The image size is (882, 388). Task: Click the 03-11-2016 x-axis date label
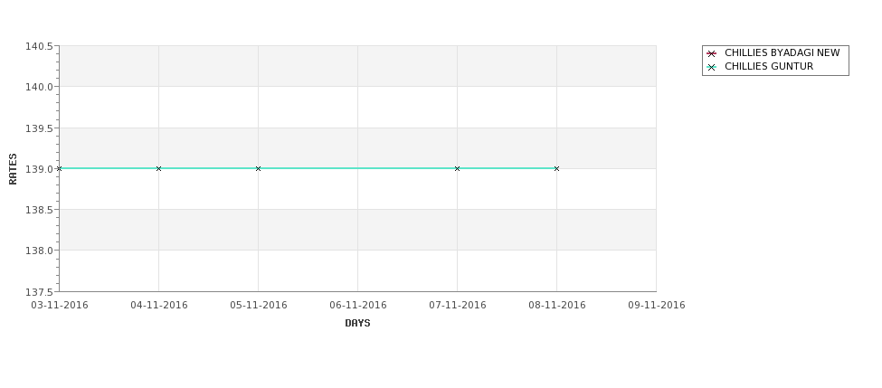60,305
